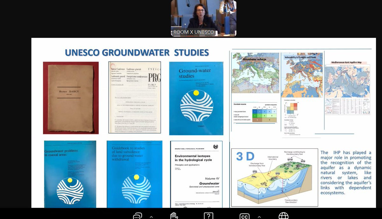
Task: Click the Ground-water studies blue cover
Action: (196, 98)
